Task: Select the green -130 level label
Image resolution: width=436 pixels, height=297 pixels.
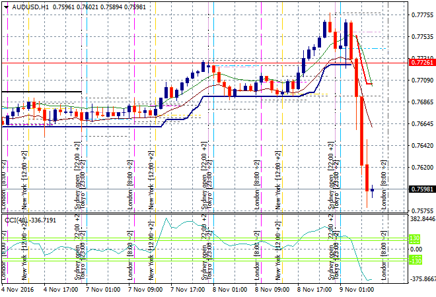Action: pyautogui.click(x=415, y=260)
